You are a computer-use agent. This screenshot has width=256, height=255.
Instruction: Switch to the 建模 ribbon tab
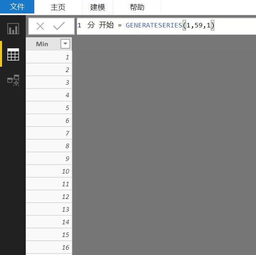click(x=98, y=7)
